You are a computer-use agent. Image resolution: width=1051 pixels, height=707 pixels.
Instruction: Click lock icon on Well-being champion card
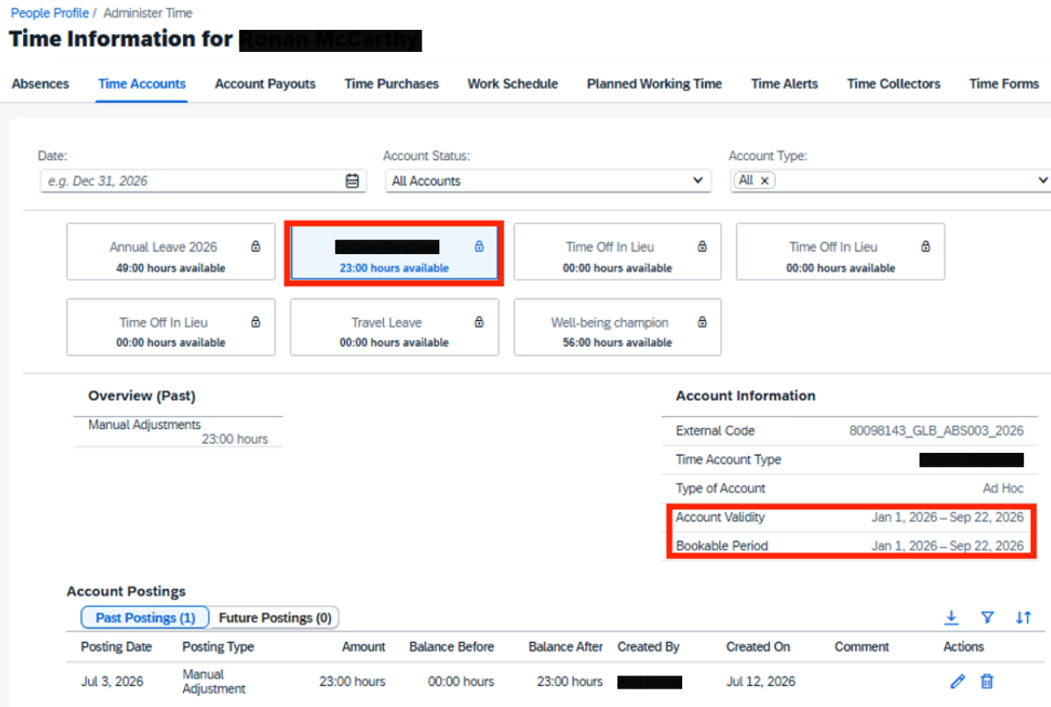click(x=702, y=322)
